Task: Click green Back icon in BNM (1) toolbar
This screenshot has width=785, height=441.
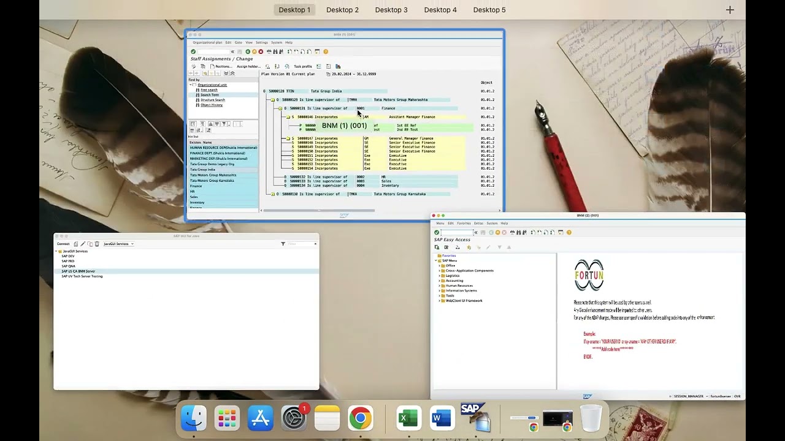Action: tap(248, 51)
